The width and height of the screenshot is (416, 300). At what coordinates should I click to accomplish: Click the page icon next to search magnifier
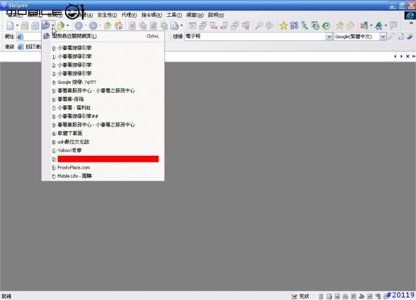(x=401, y=36)
